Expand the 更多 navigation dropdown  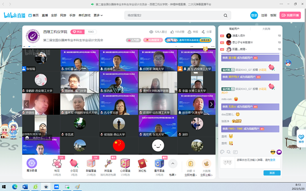(98, 15)
